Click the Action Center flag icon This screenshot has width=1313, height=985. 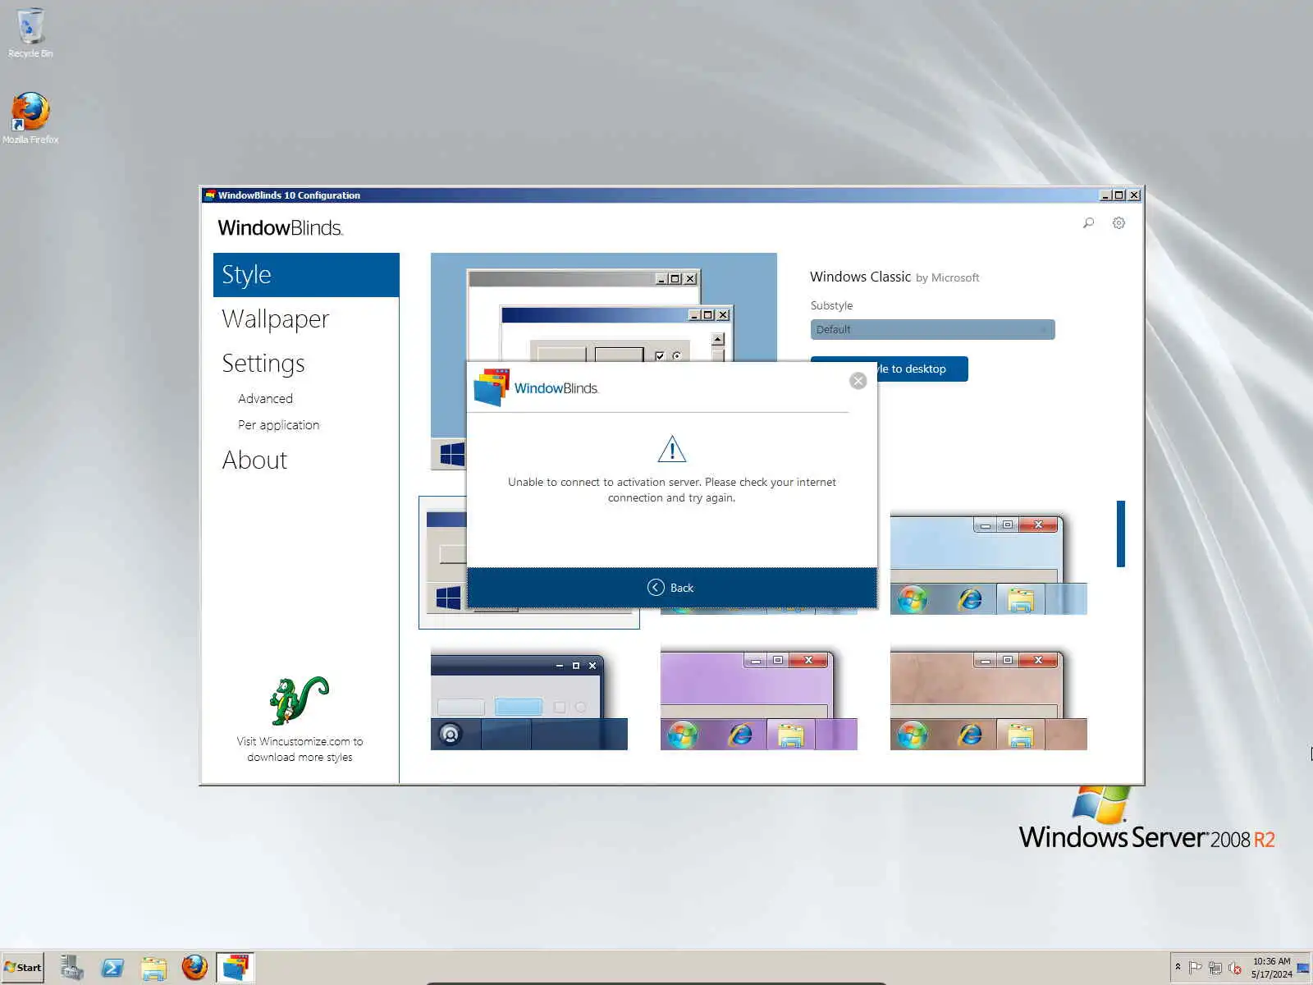(1196, 968)
